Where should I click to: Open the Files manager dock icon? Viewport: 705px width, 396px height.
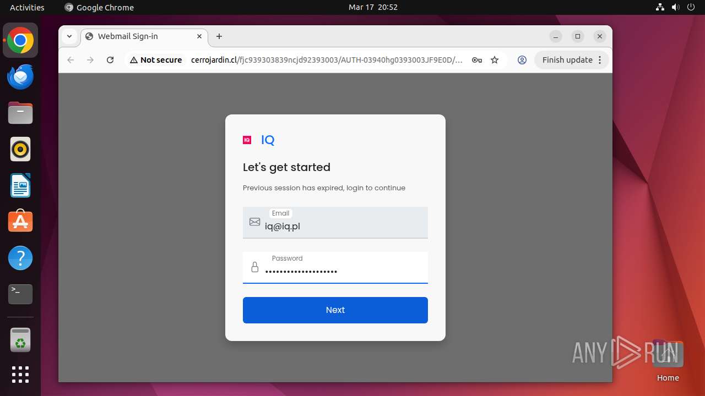pyautogui.click(x=20, y=113)
